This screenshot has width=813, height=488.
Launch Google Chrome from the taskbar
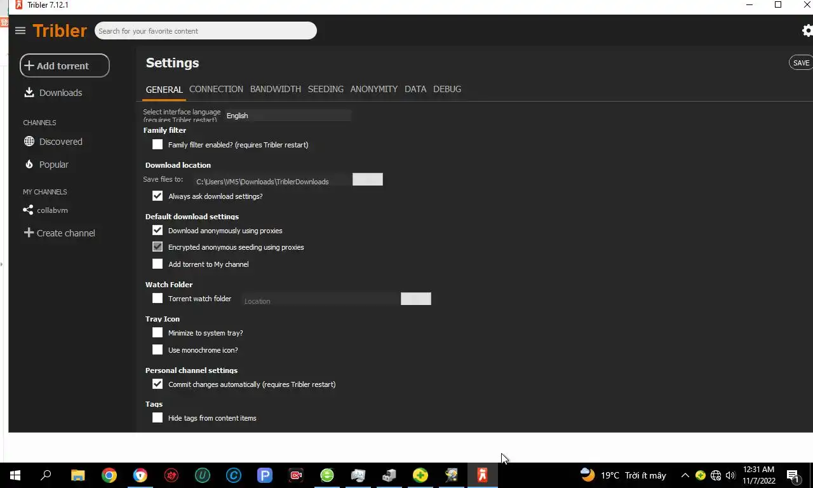pos(109,475)
